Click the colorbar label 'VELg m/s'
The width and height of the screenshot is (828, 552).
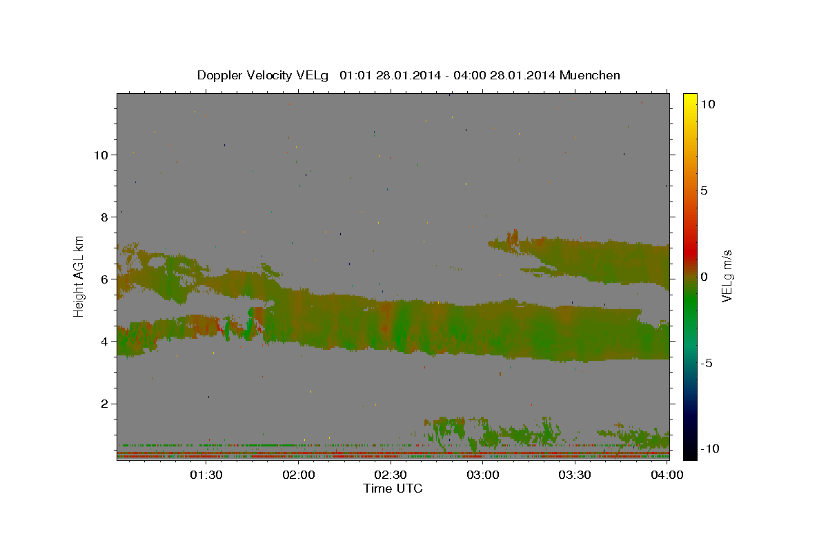726,276
